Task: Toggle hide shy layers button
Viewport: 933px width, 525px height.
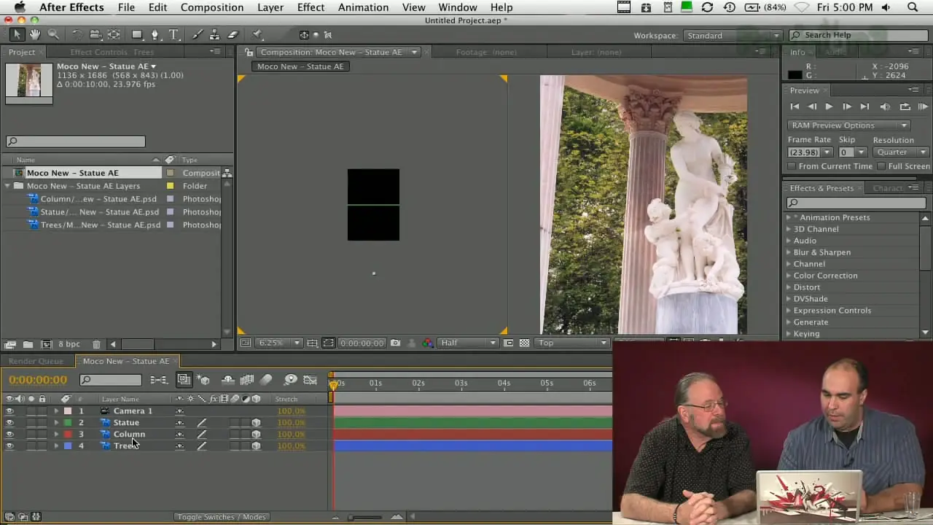Action: (x=228, y=380)
